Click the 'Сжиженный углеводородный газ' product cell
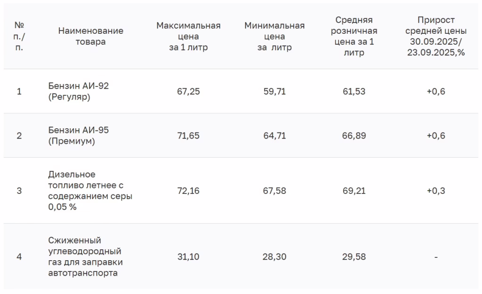482x294 pixels. 85,256
